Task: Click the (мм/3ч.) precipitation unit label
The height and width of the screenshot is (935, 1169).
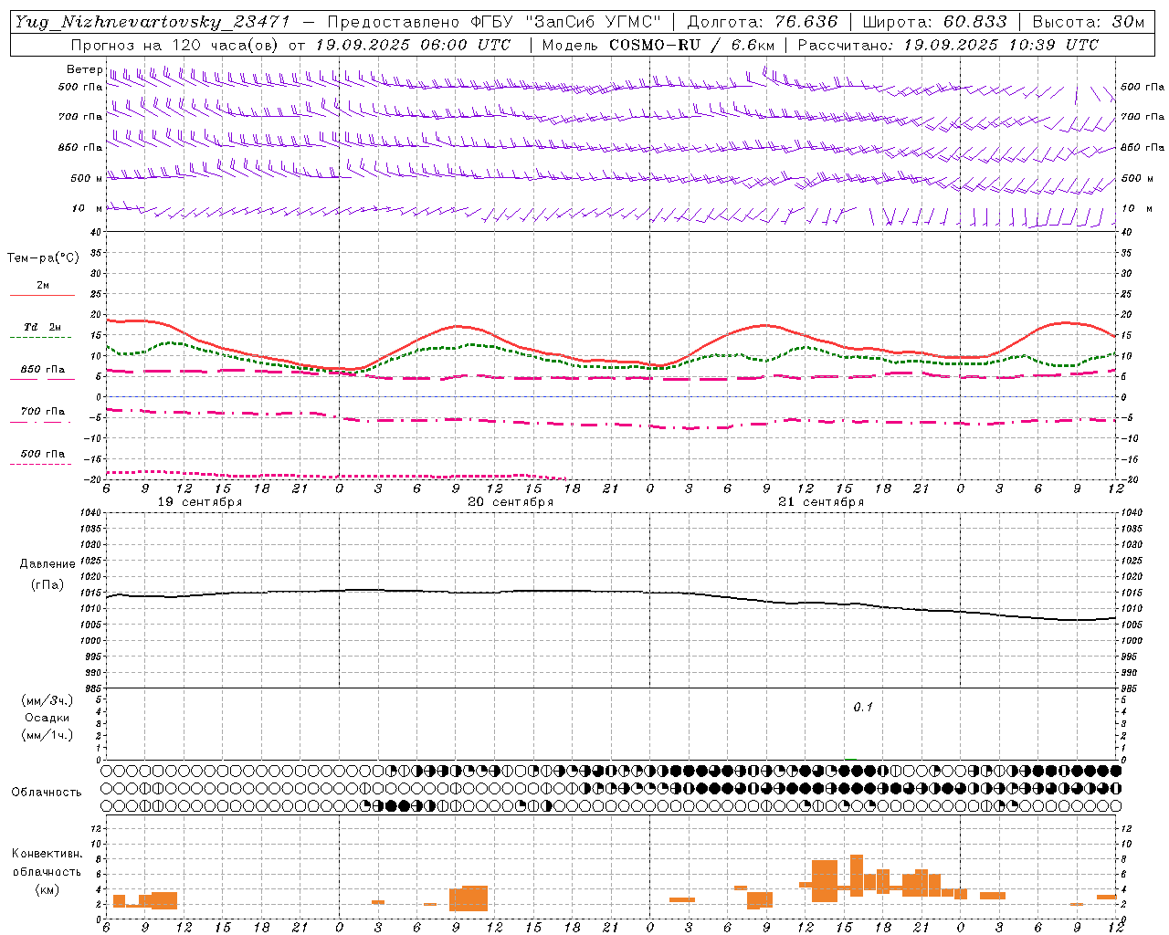Action: click(x=47, y=701)
